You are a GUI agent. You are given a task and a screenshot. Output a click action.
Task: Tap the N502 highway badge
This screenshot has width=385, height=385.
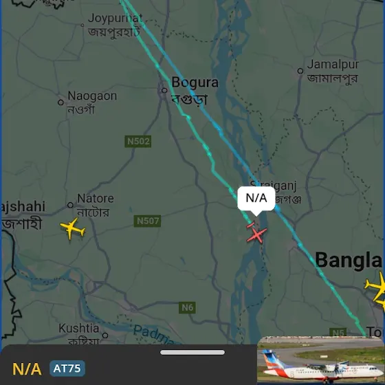[138, 142]
